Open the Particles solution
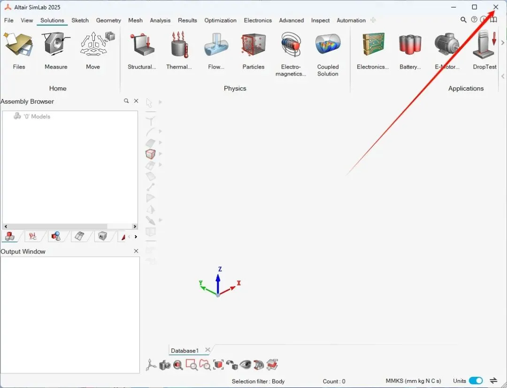Screen dimensions: 507x388 (253, 51)
